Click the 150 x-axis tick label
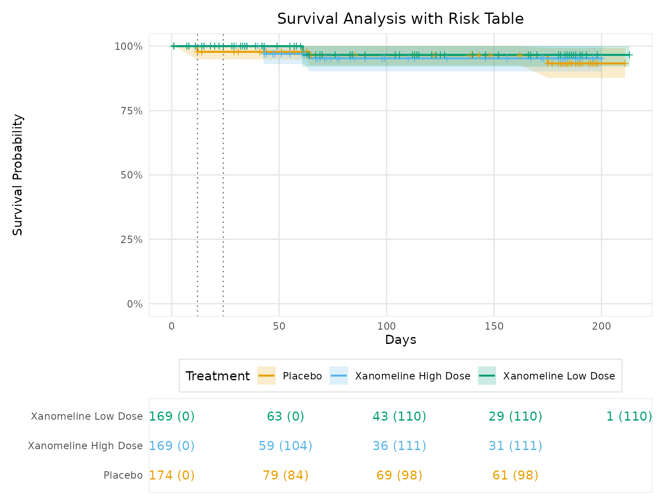Viewport: 665px width, 499px height. [x=494, y=326]
